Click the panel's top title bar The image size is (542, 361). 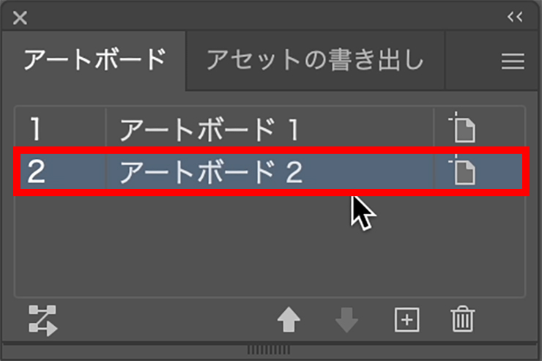[270, 17]
